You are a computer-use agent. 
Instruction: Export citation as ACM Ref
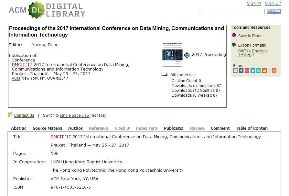pos(246,56)
